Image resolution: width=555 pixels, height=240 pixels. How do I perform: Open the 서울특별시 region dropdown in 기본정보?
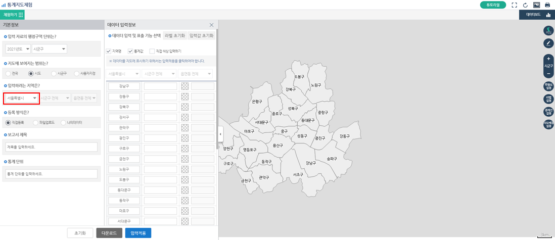(21, 98)
